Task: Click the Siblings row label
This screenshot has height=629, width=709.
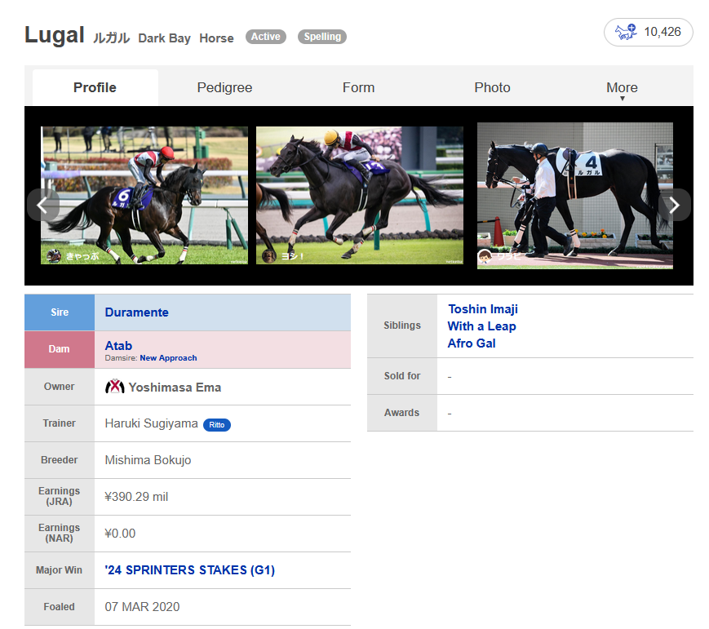Action: coord(402,326)
